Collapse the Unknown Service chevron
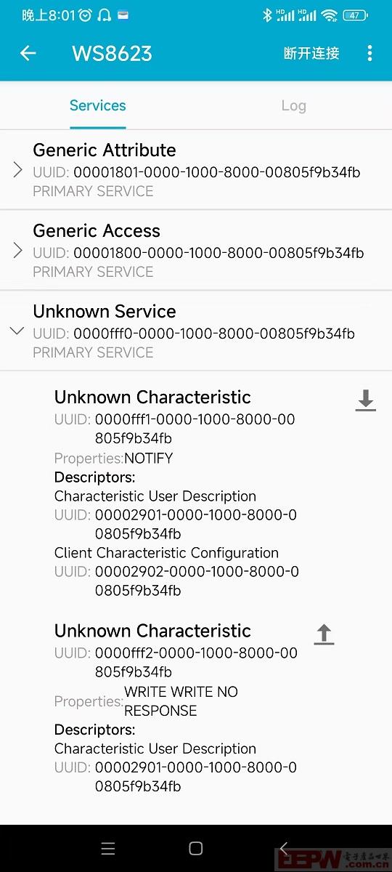392x872 pixels. 17,331
